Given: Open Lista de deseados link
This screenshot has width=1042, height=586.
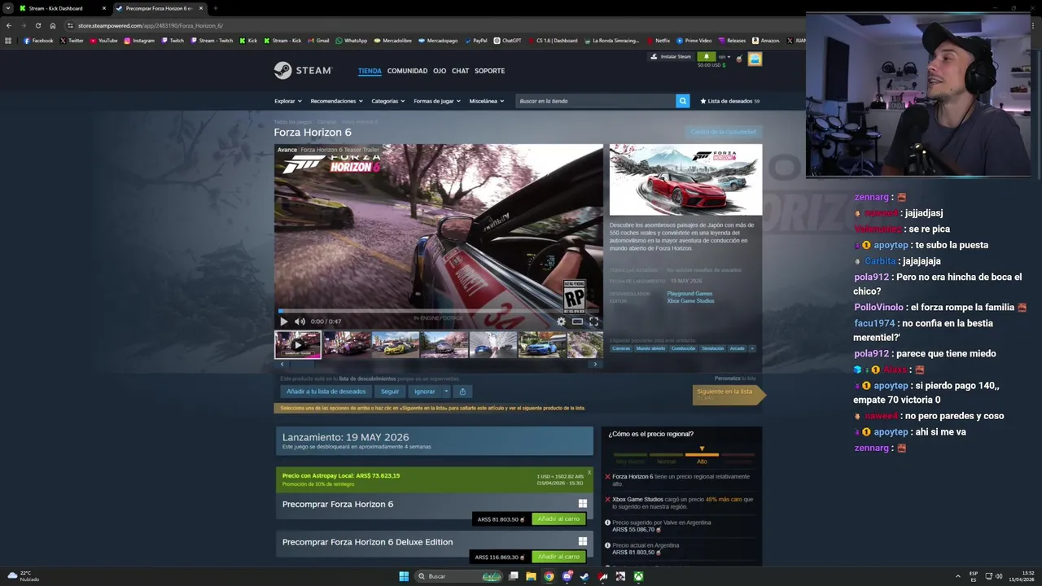Looking at the screenshot, I should [729, 101].
